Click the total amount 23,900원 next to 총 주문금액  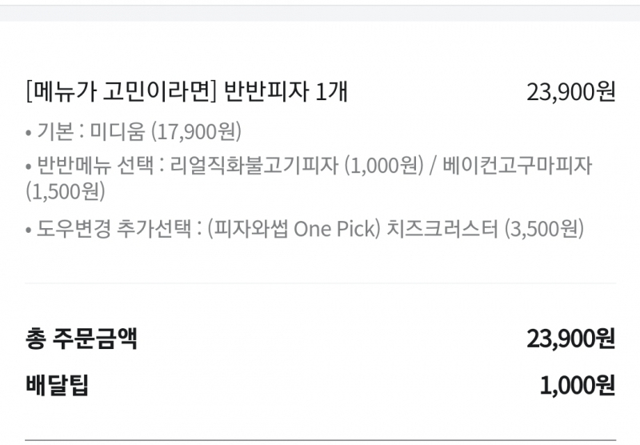tap(570, 339)
